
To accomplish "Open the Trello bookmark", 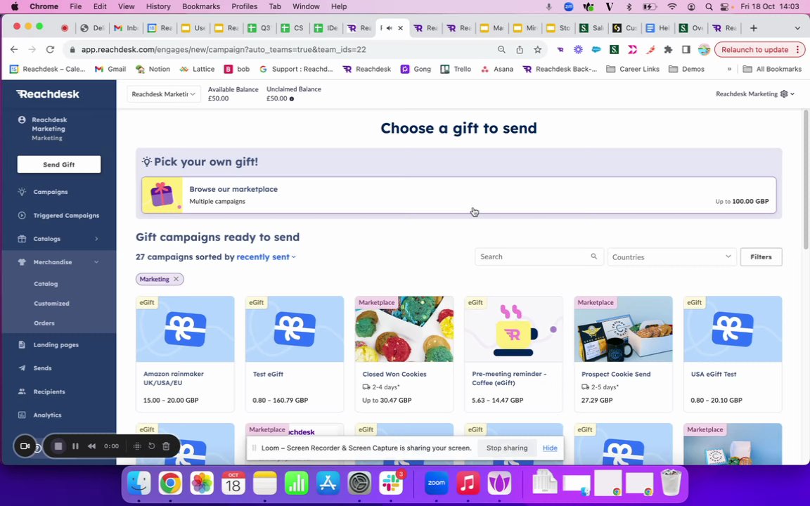I will point(456,69).
